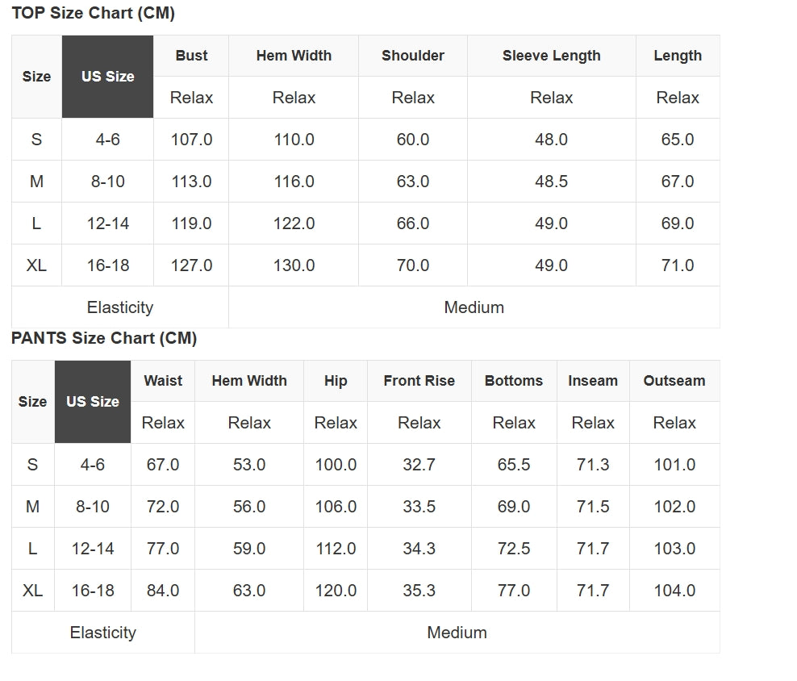Click the TOP Size Chart (CM) title
The image size is (797, 681).
click(x=93, y=13)
